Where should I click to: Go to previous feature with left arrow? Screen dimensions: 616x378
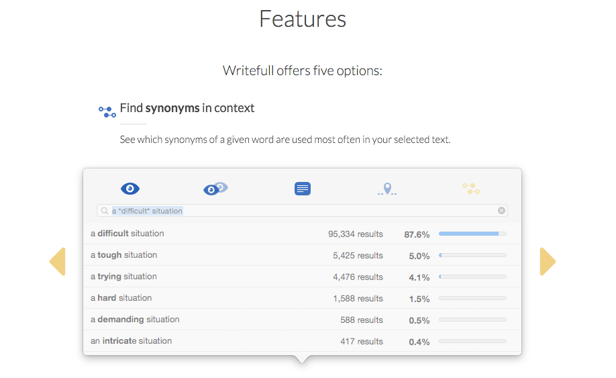point(57,262)
